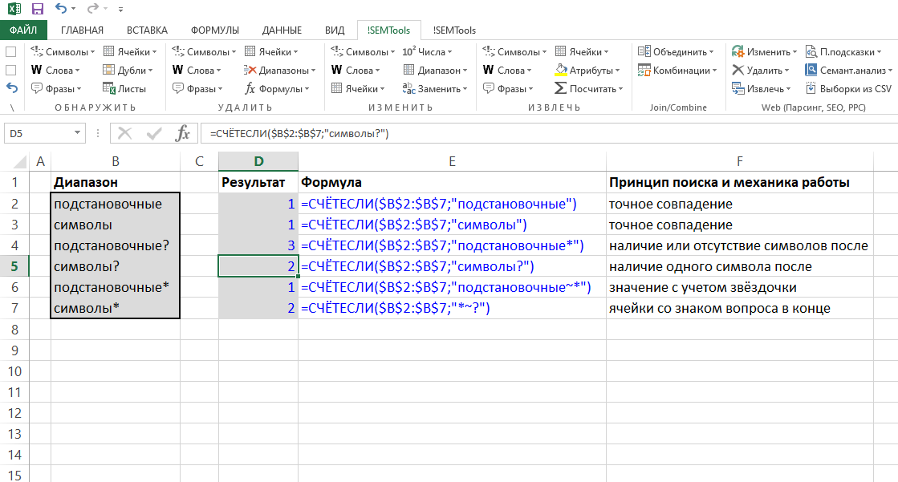
Task: Switch to the ВИД tab
Action: tap(335, 30)
